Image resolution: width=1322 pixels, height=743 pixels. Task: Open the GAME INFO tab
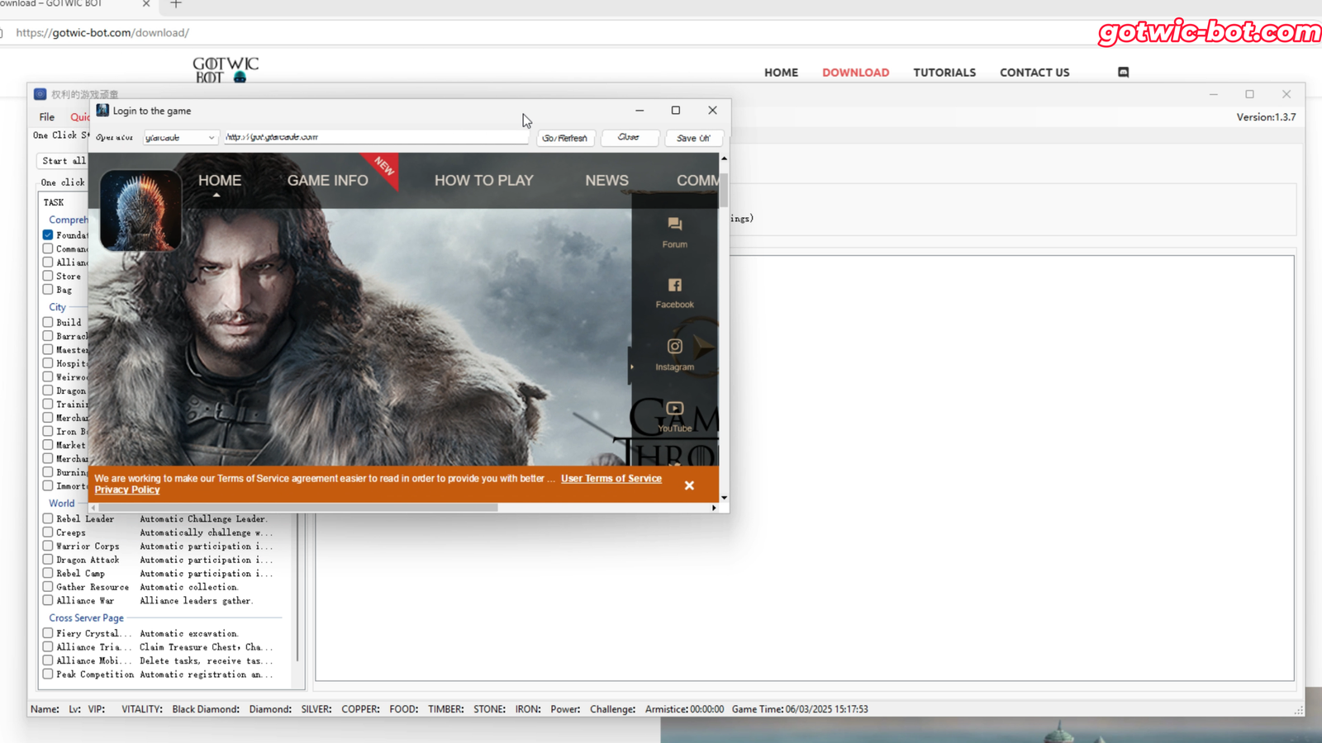[327, 180]
